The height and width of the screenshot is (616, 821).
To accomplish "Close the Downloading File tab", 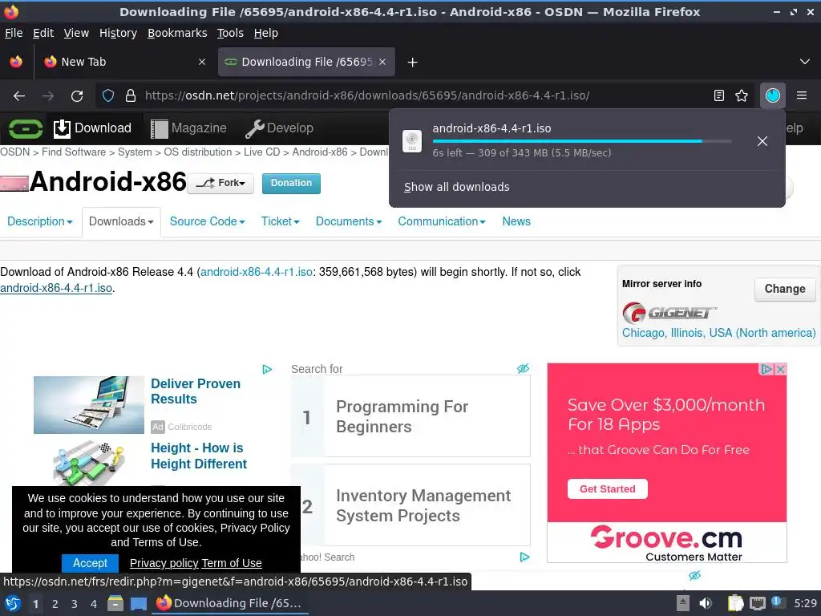I will 382,62.
